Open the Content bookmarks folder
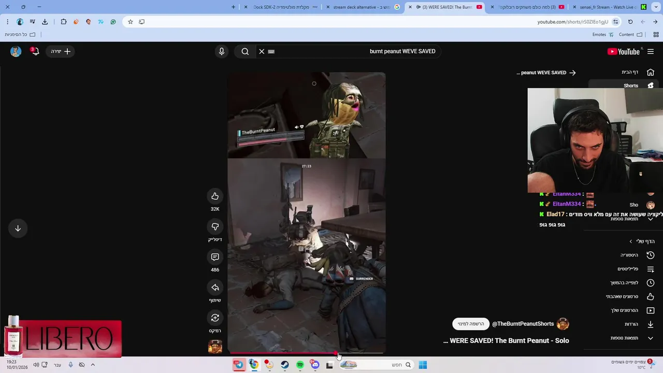The height and width of the screenshot is (373, 663). 630,35
